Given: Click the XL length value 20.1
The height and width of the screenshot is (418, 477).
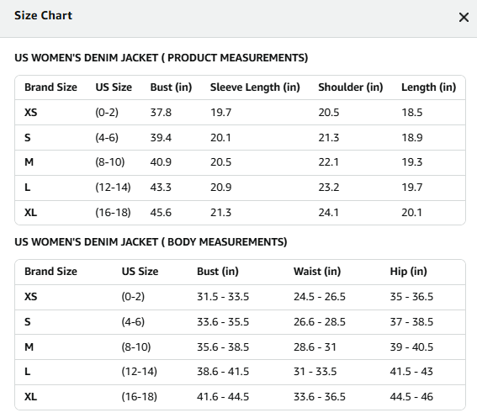Looking at the screenshot, I should click(411, 213).
